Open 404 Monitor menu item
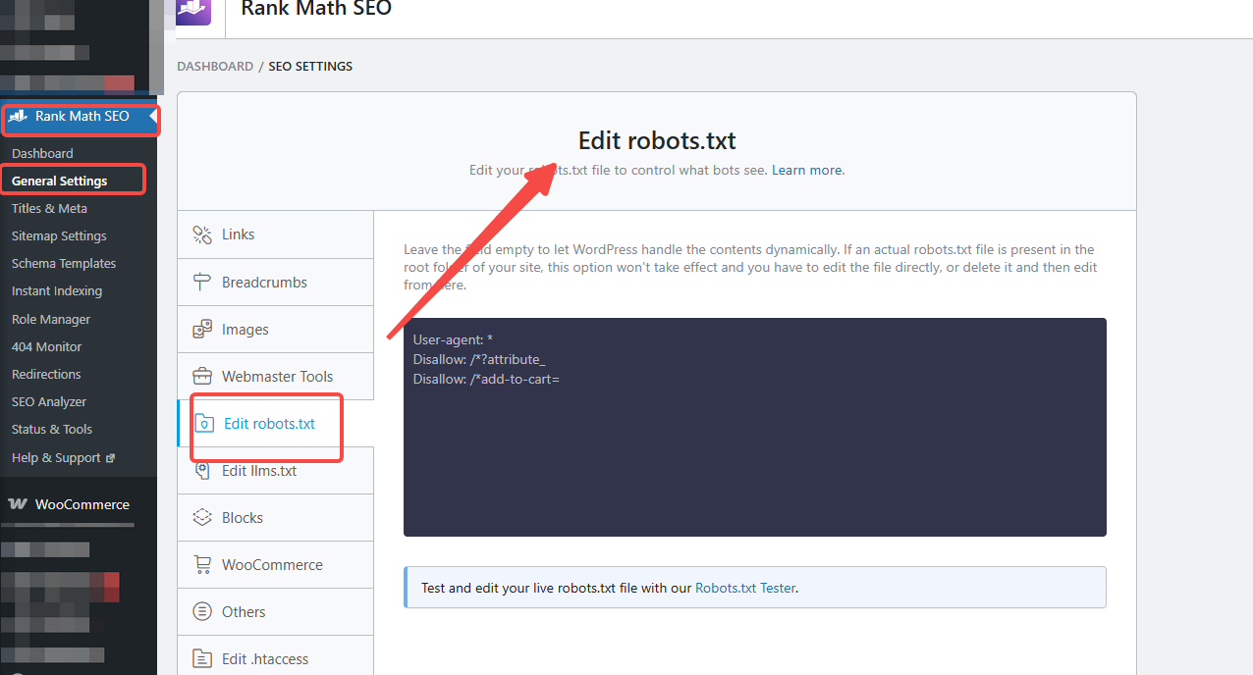The height and width of the screenshot is (675, 1253). 47,346
